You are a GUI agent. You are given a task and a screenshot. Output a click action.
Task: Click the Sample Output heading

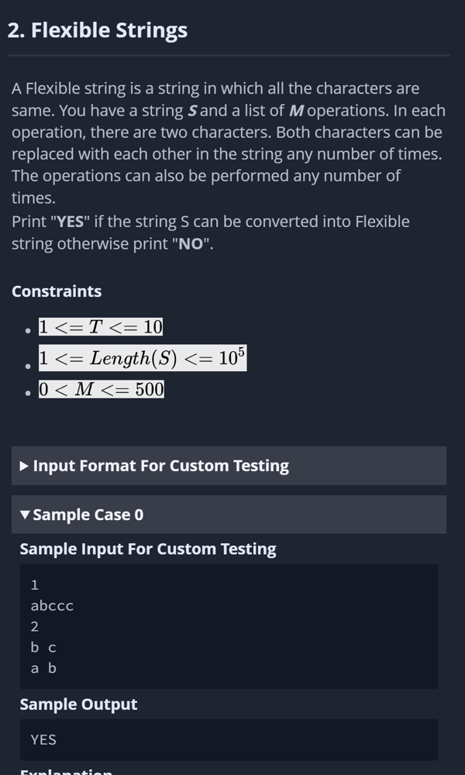pos(78,704)
